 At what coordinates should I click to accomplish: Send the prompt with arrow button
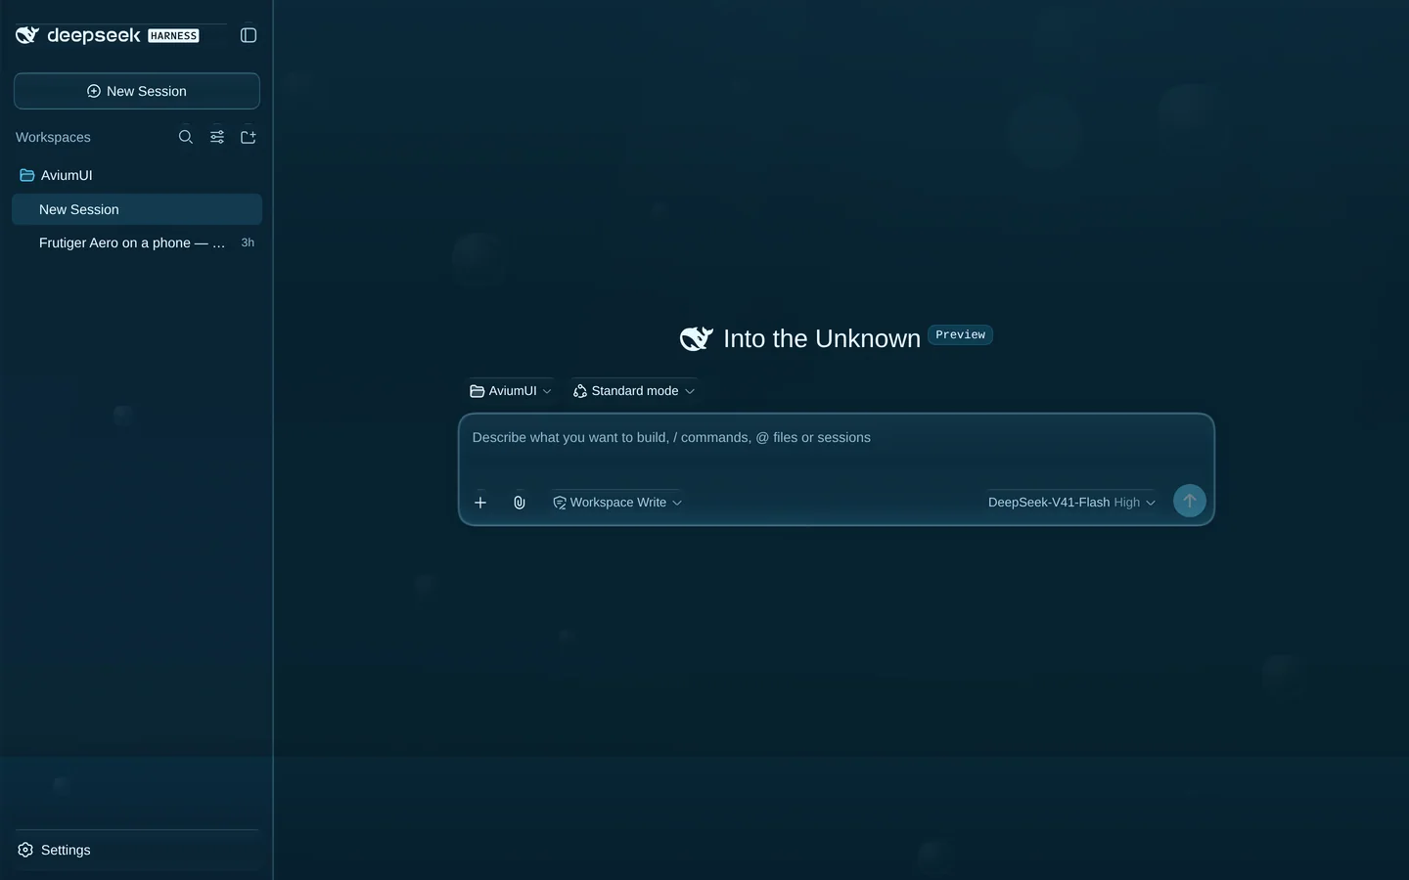click(x=1190, y=501)
